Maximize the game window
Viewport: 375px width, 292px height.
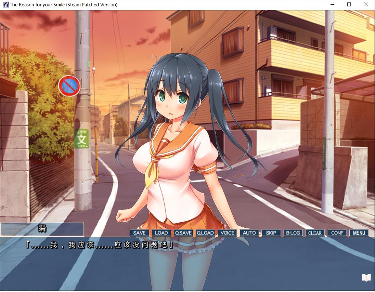[349, 5]
